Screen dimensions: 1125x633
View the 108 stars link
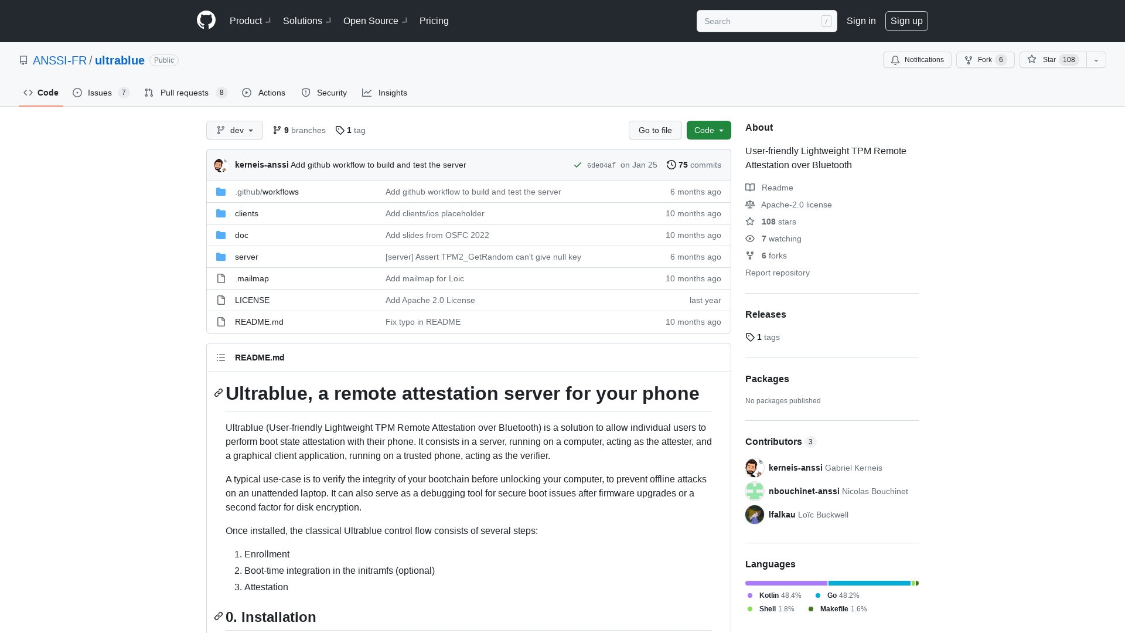coord(771,222)
